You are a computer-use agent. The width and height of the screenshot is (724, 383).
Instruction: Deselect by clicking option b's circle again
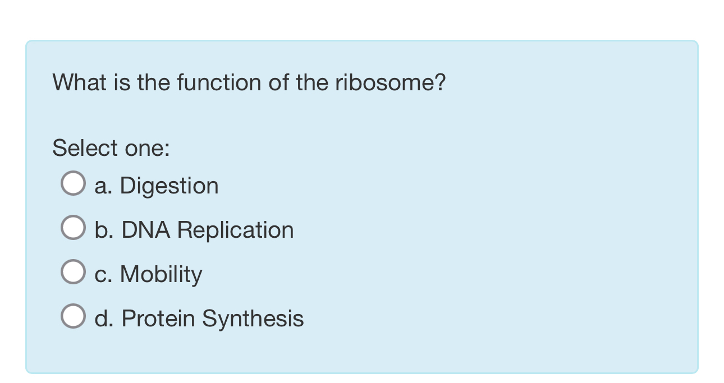[73, 227]
